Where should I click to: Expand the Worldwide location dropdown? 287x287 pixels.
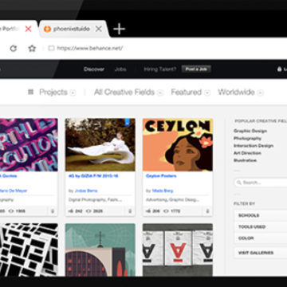pyautogui.click(x=261, y=92)
